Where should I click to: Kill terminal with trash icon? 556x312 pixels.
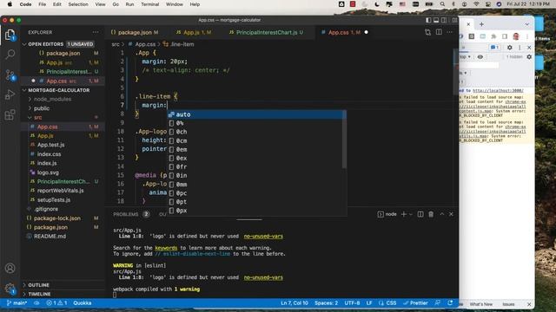[x=431, y=214]
